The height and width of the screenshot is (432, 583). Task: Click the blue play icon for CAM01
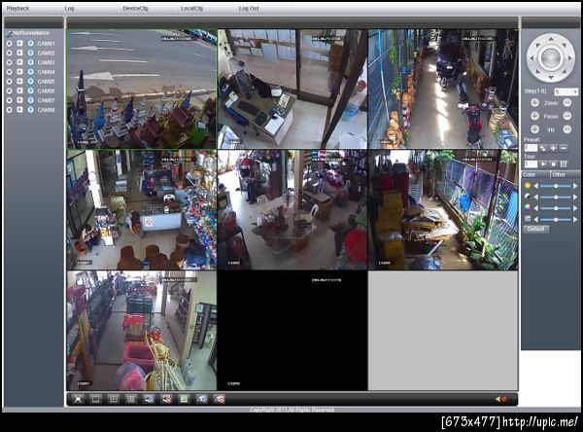click(x=30, y=44)
